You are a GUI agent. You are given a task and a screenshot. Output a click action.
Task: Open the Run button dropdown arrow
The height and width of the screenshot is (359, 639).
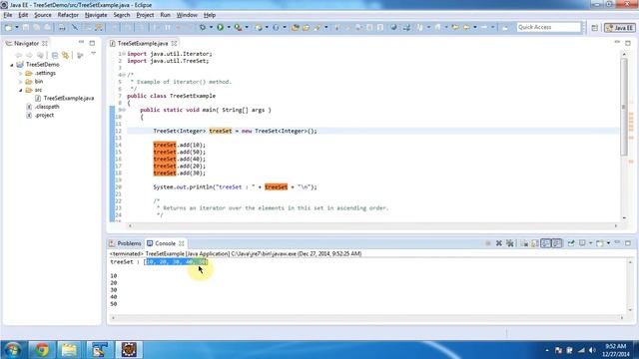[229, 27]
